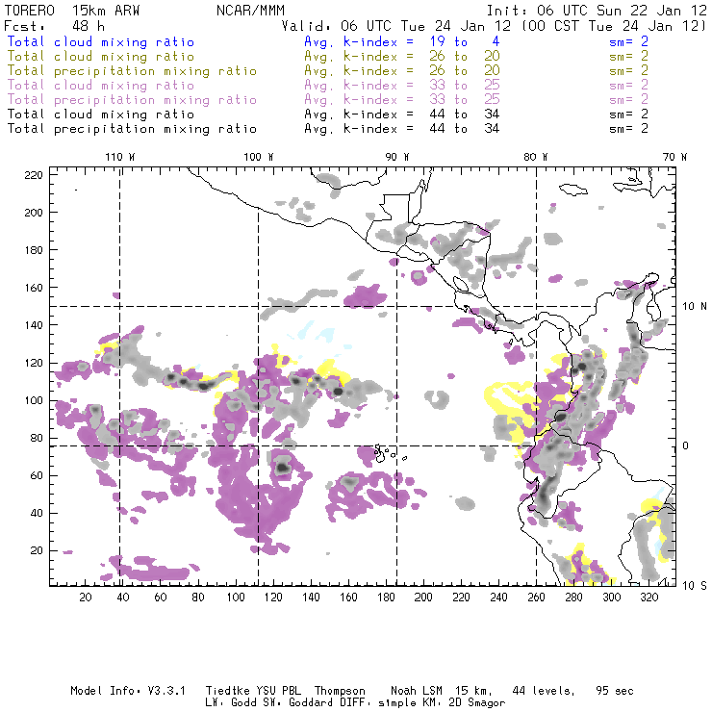Image resolution: width=712 pixels, height=712 pixels.
Task: Click the pink "Total precipitation mixing ratio" legend line
Action: 132,100
